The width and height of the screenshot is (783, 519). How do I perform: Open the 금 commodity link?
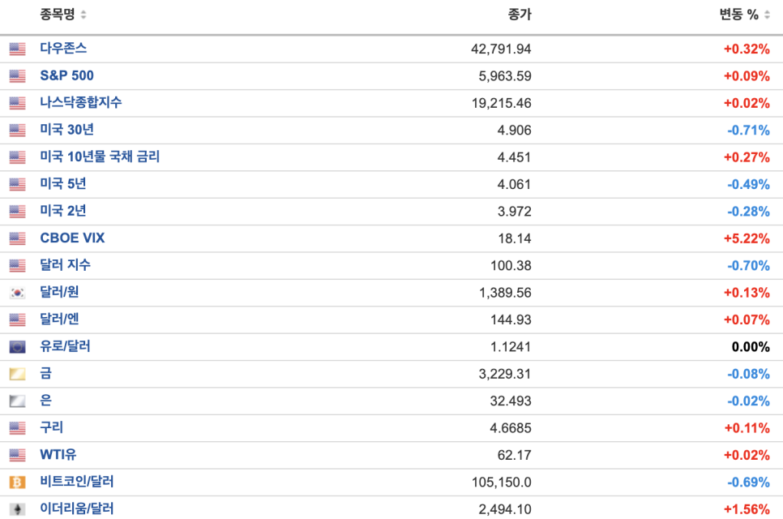(x=46, y=373)
